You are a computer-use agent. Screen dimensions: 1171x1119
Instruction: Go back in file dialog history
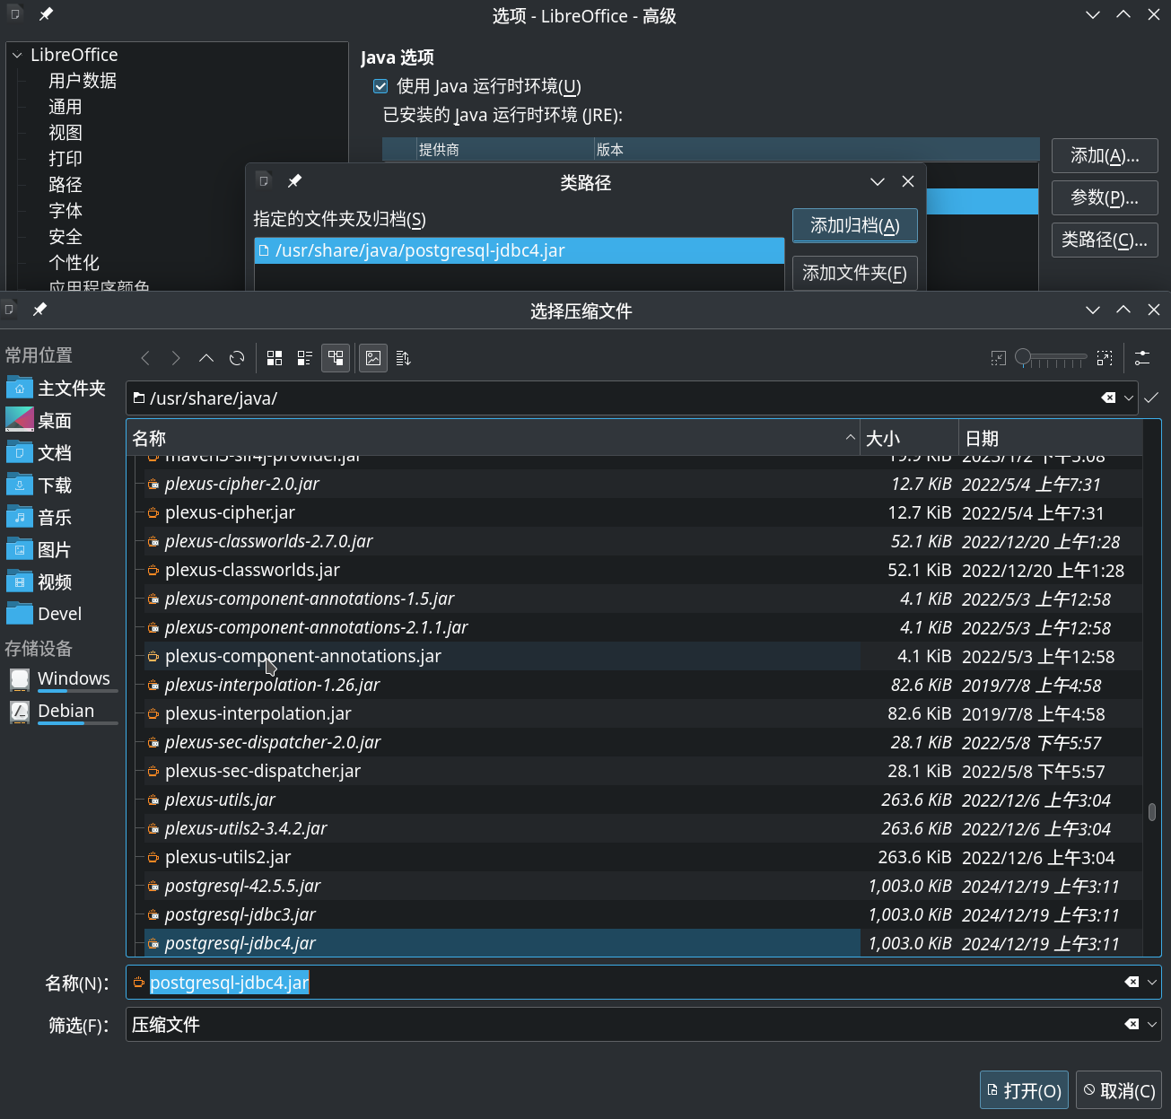point(145,358)
